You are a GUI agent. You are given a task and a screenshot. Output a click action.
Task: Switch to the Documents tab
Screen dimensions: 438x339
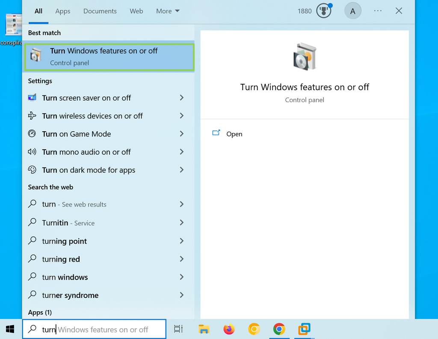point(100,11)
